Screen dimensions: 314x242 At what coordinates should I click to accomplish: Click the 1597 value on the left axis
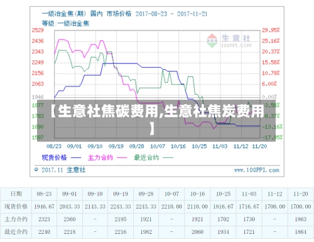point(38,137)
